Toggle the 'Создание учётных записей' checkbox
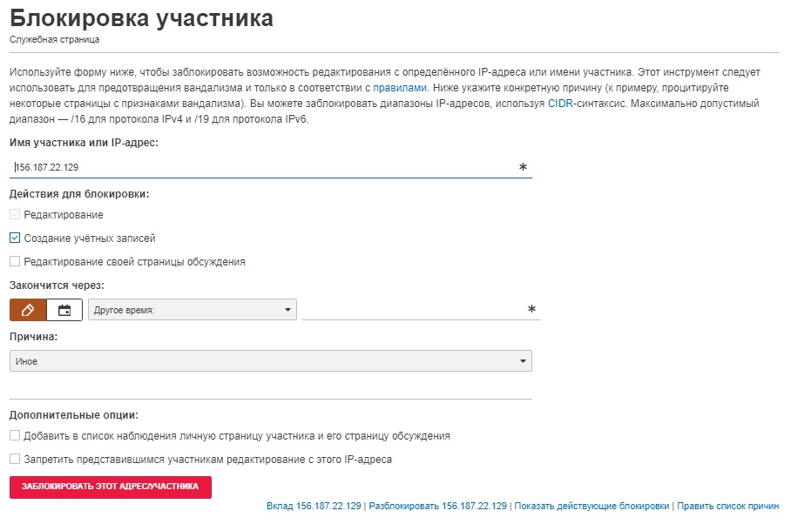The image size is (791, 524). pyautogui.click(x=15, y=238)
